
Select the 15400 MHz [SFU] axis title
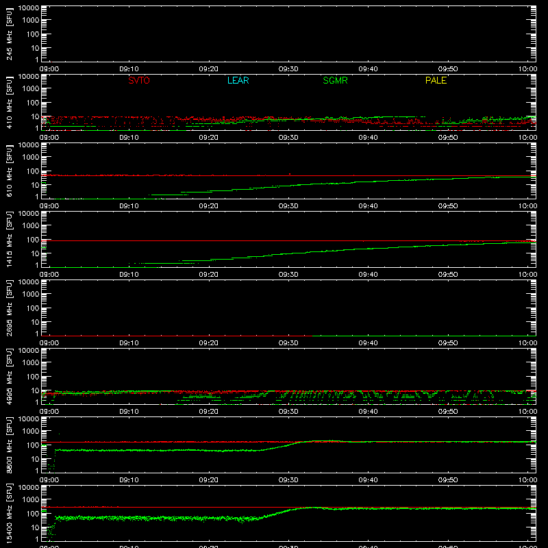[9, 513]
